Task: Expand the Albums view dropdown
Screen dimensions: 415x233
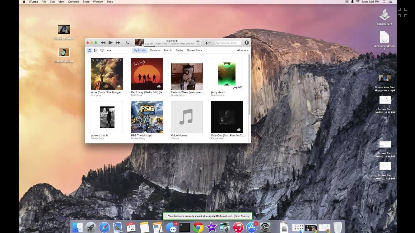Action: [x=243, y=50]
